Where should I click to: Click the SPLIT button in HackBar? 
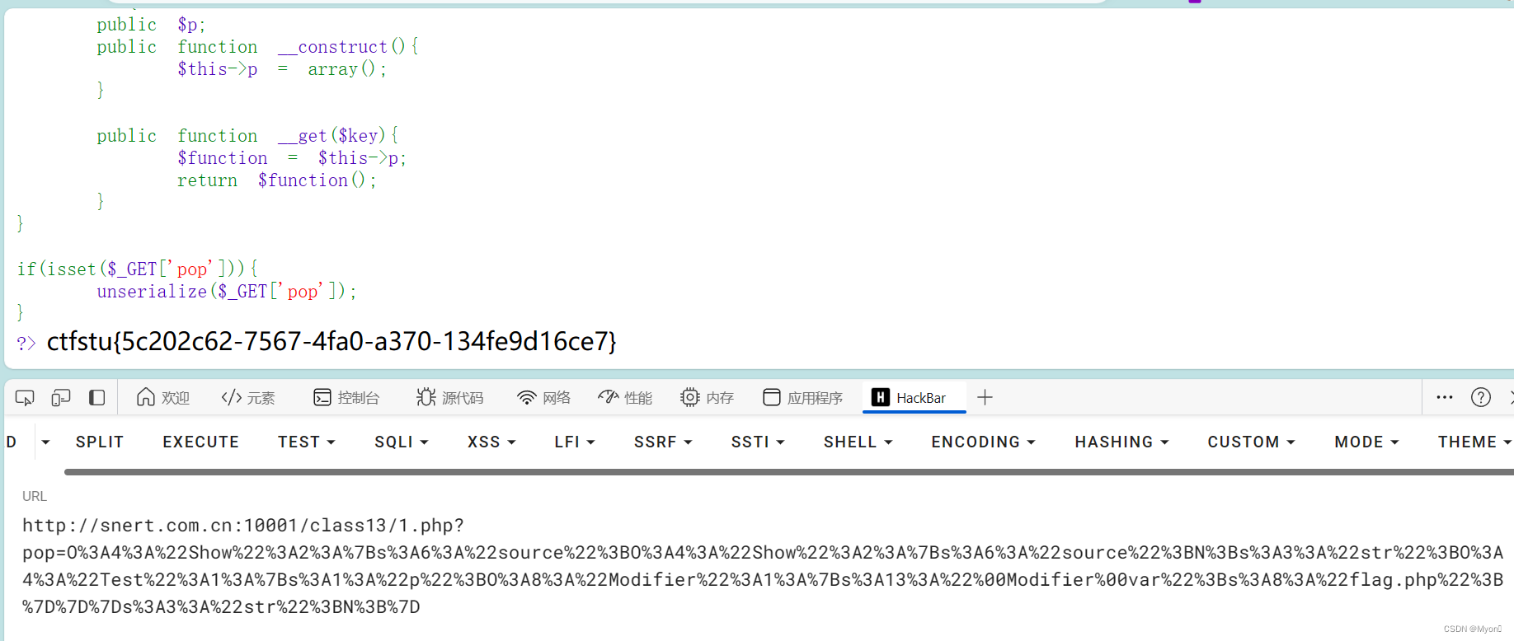(x=100, y=442)
